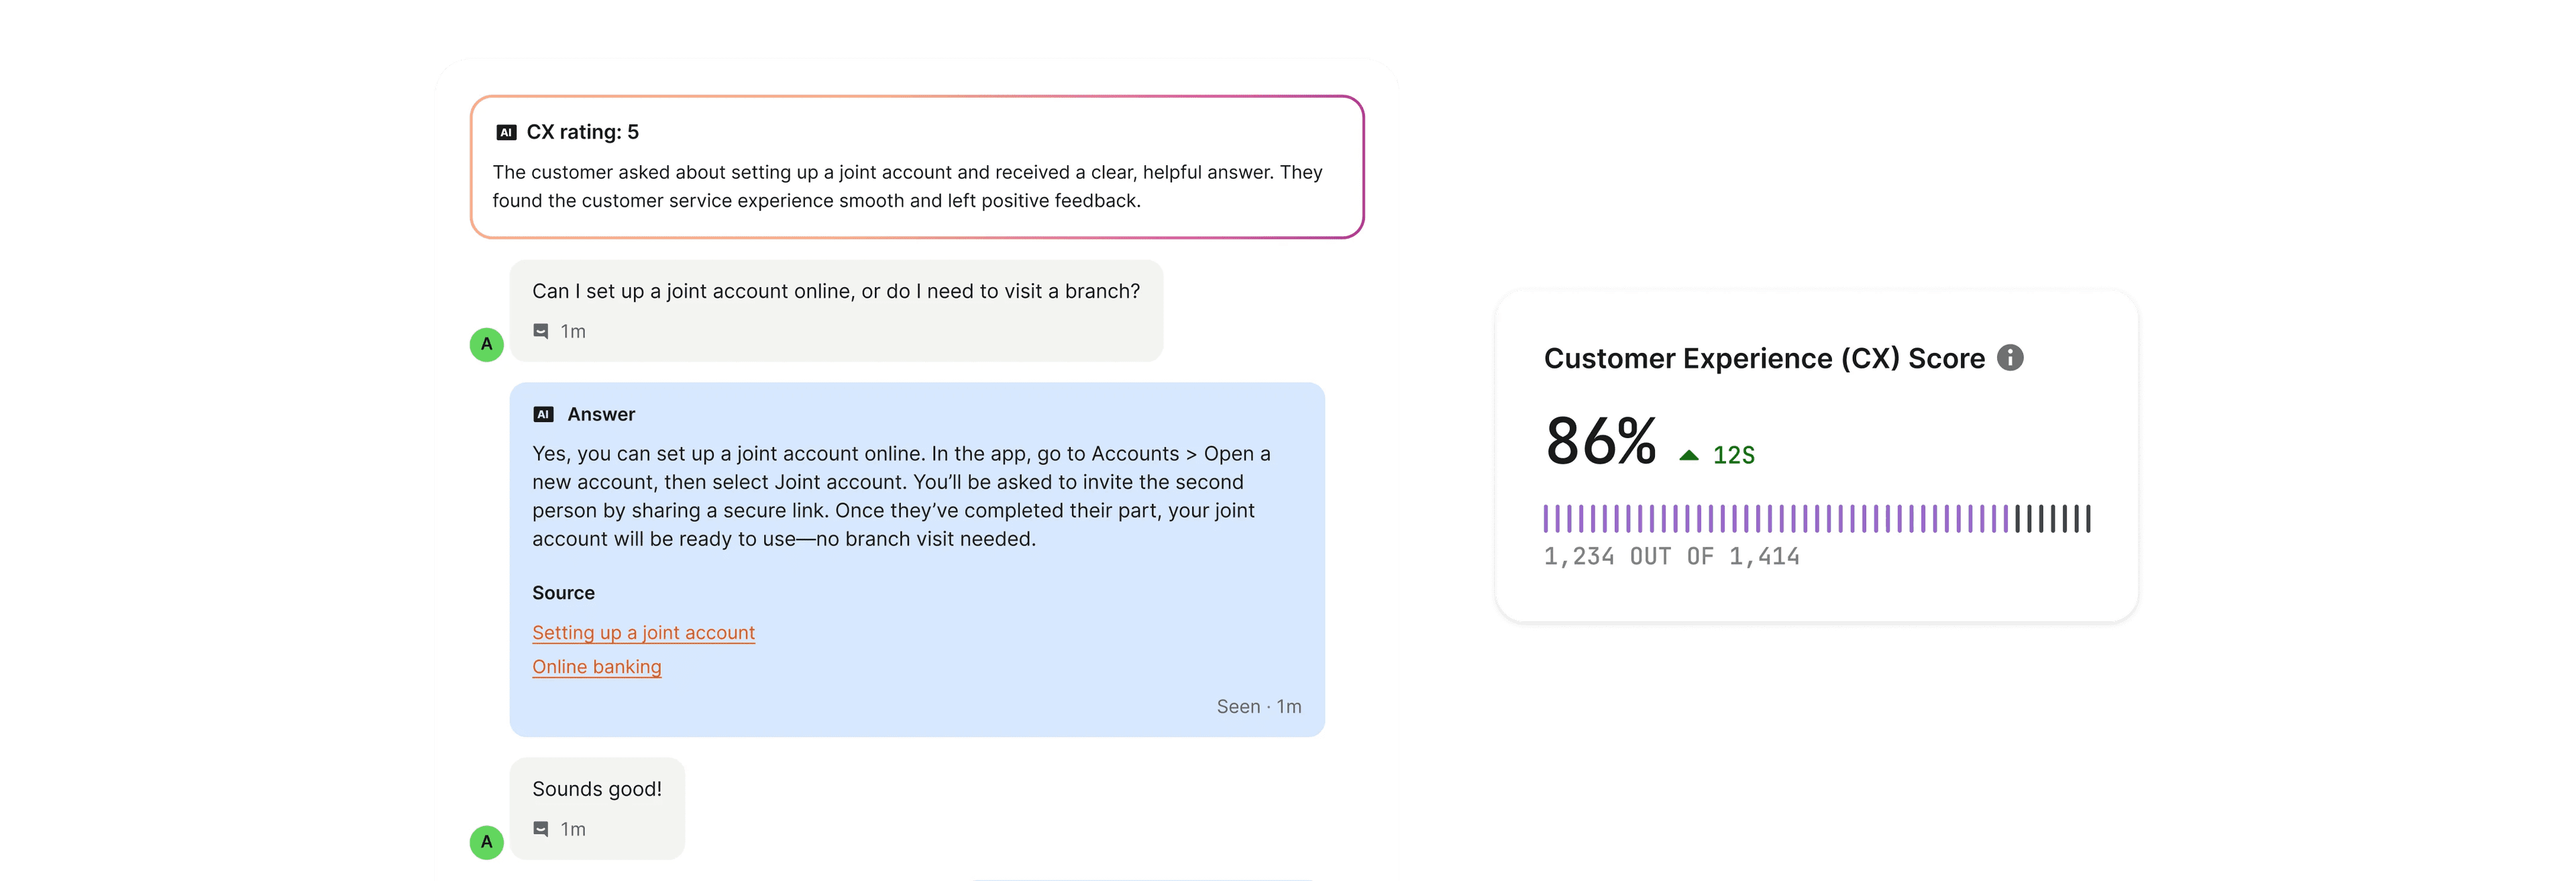Open the Setting up a joint account link
Screen dimensions: 2576x881
(643, 633)
